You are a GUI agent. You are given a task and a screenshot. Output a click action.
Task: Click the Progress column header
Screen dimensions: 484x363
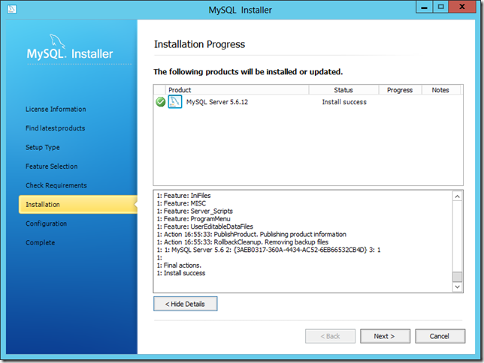tap(400, 90)
